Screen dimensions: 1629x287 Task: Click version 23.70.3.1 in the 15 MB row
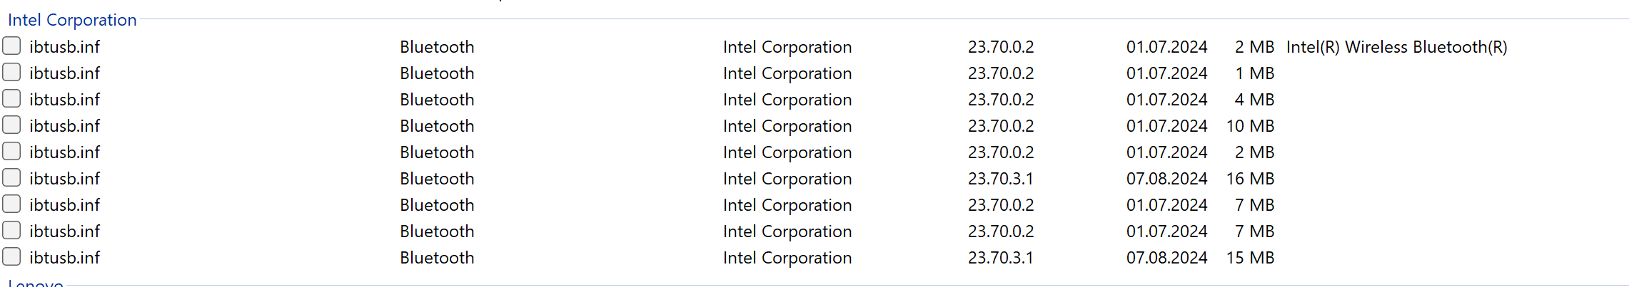(1000, 258)
